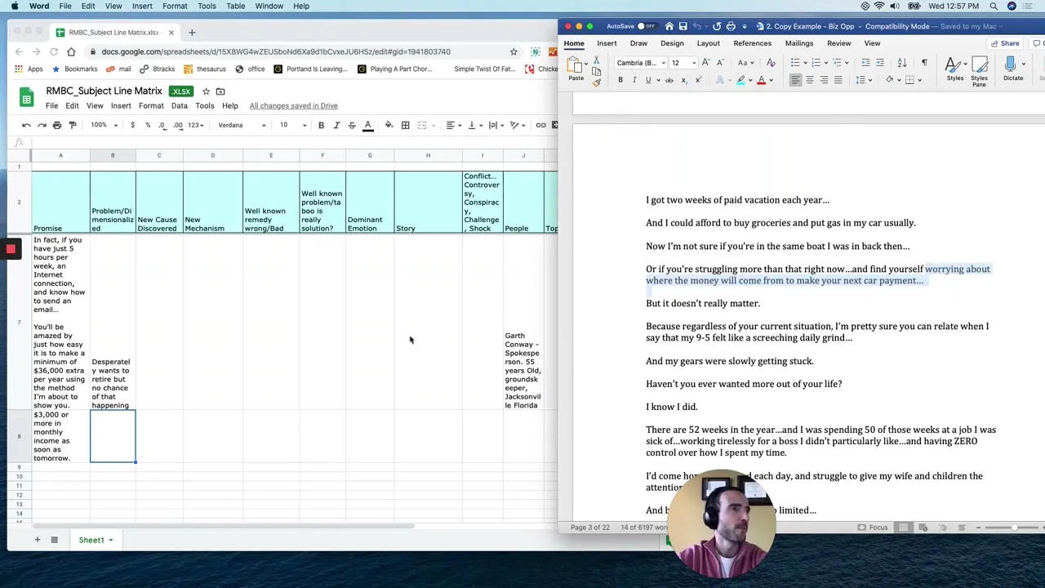Click the Word home icon in title bar
This screenshot has width=1045, height=588.
[x=669, y=26]
